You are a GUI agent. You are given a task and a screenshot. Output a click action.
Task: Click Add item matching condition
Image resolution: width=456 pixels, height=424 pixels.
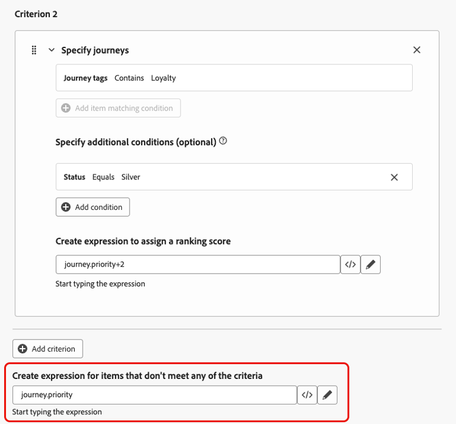point(118,108)
